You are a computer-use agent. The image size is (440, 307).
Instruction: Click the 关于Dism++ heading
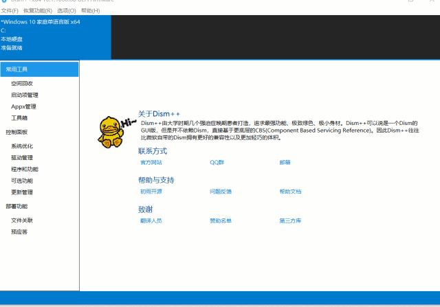pos(159,114)
